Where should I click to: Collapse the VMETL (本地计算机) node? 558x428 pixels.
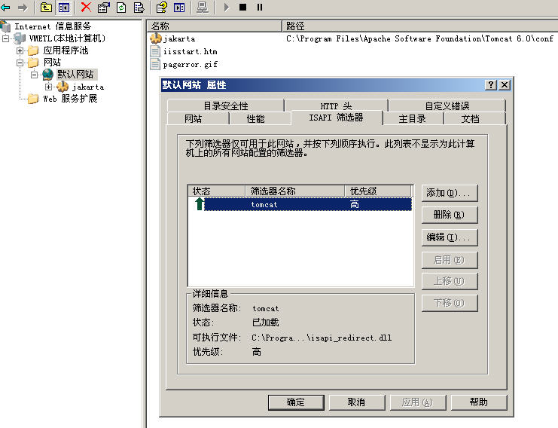coord(6,38)
